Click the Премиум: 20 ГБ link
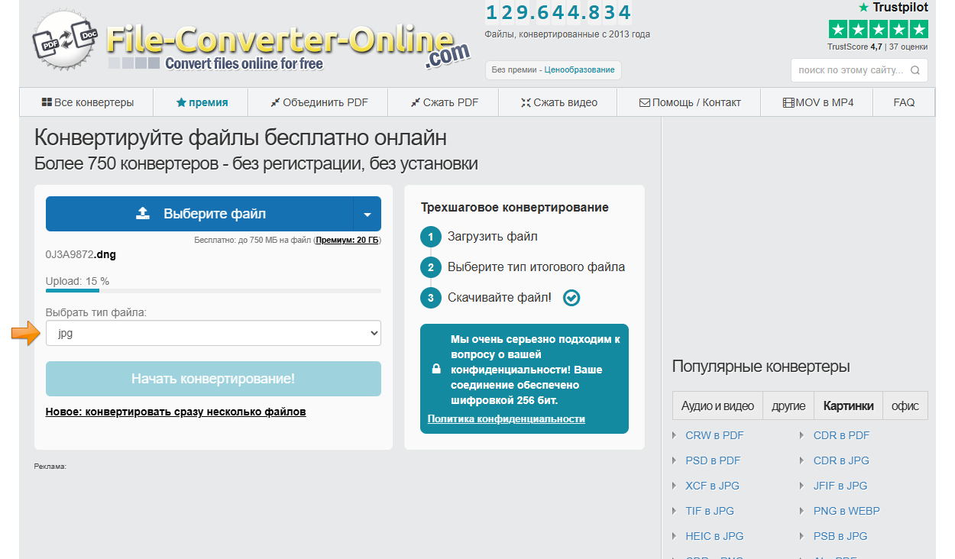Viewport: 955px width, 559px height. click(x=347, y=240)
